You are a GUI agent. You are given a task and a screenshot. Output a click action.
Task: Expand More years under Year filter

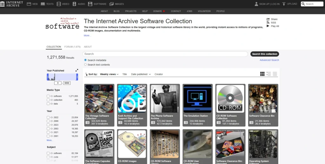(x=50, y=140)
